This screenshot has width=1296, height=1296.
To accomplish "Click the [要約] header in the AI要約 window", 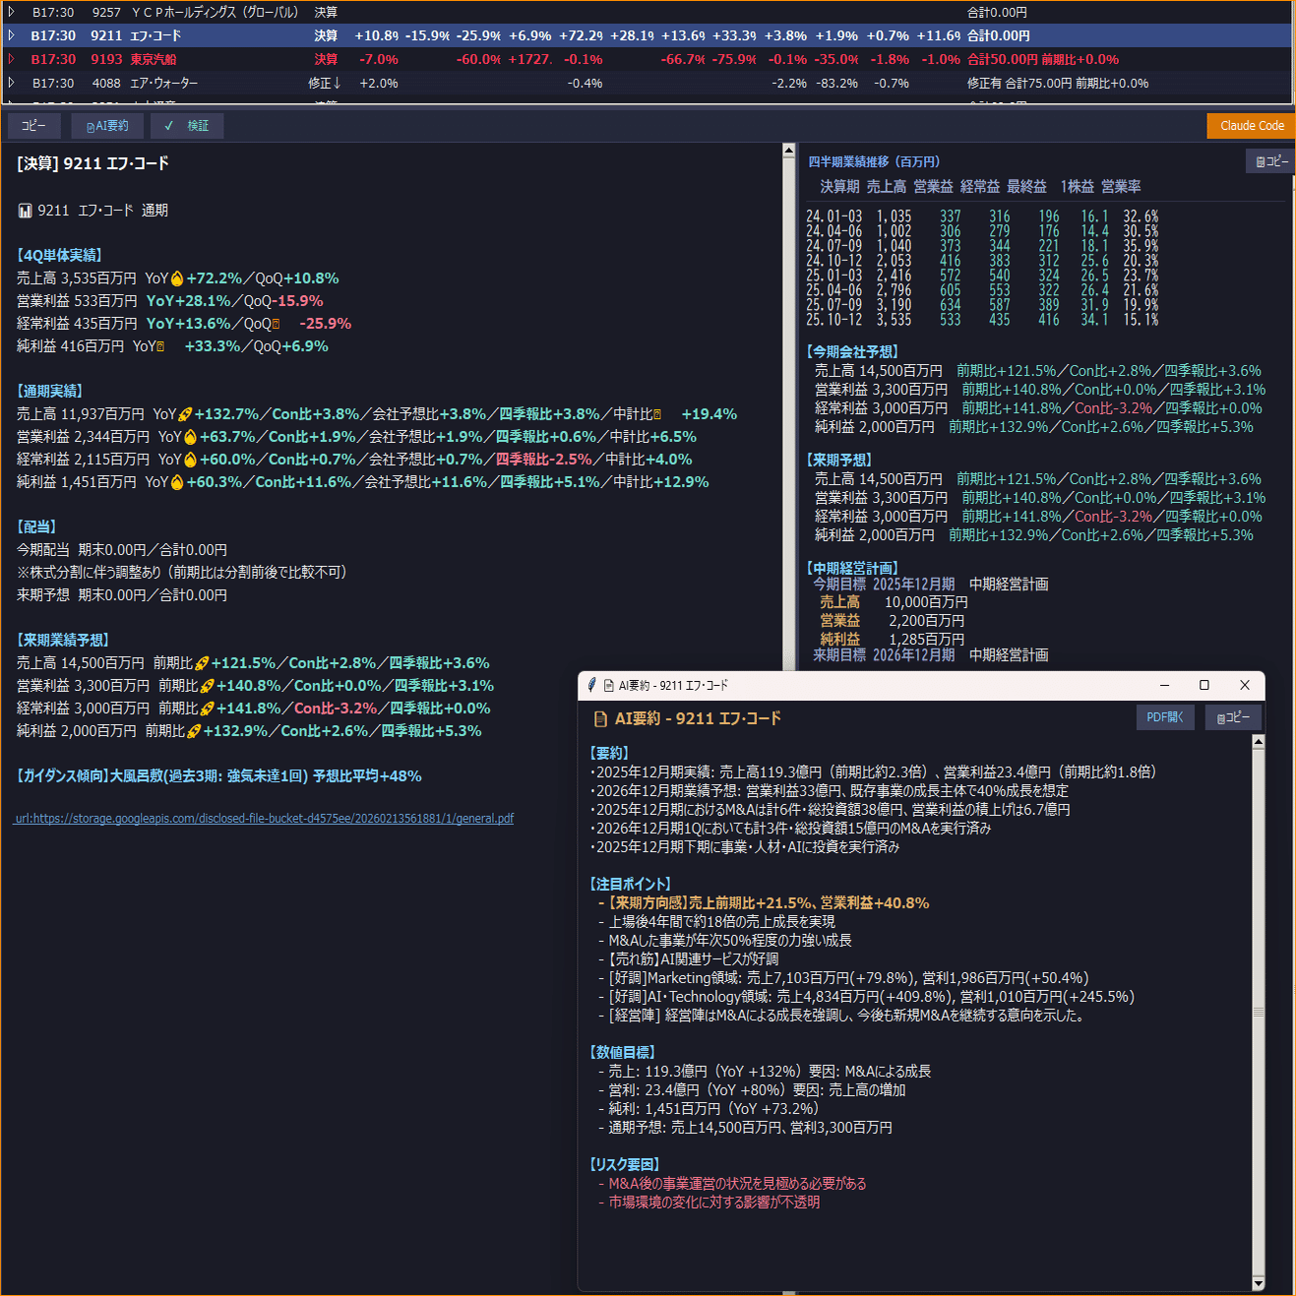I will click(609, 753).
